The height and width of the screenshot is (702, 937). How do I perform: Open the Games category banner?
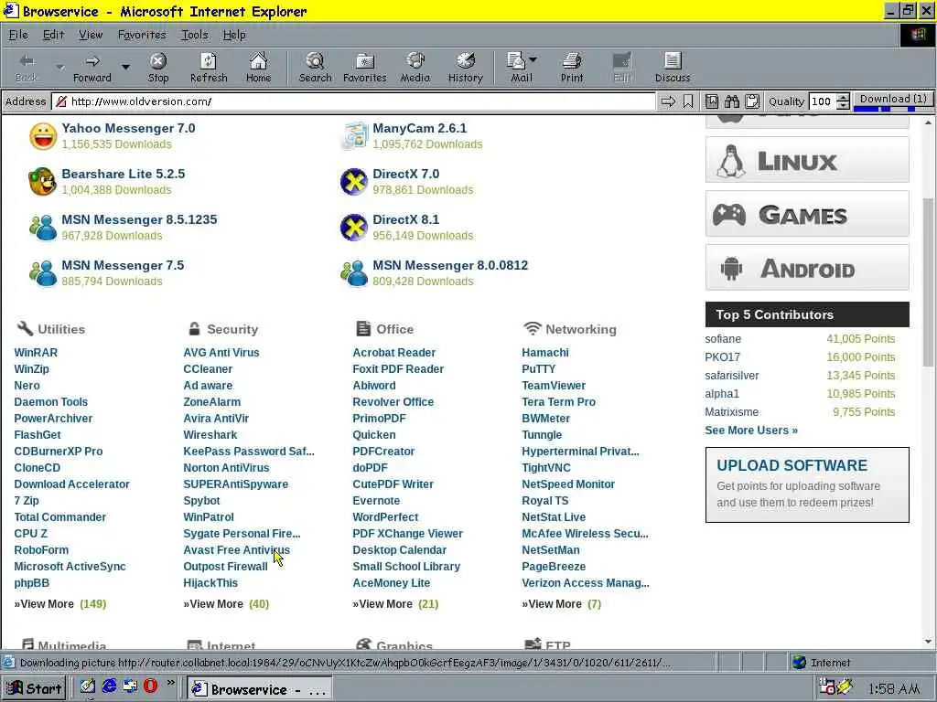[x=807, y=214]
